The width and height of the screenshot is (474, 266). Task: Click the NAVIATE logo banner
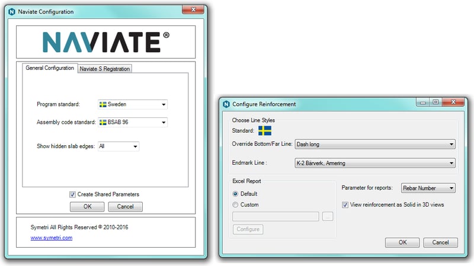[106, 42]
